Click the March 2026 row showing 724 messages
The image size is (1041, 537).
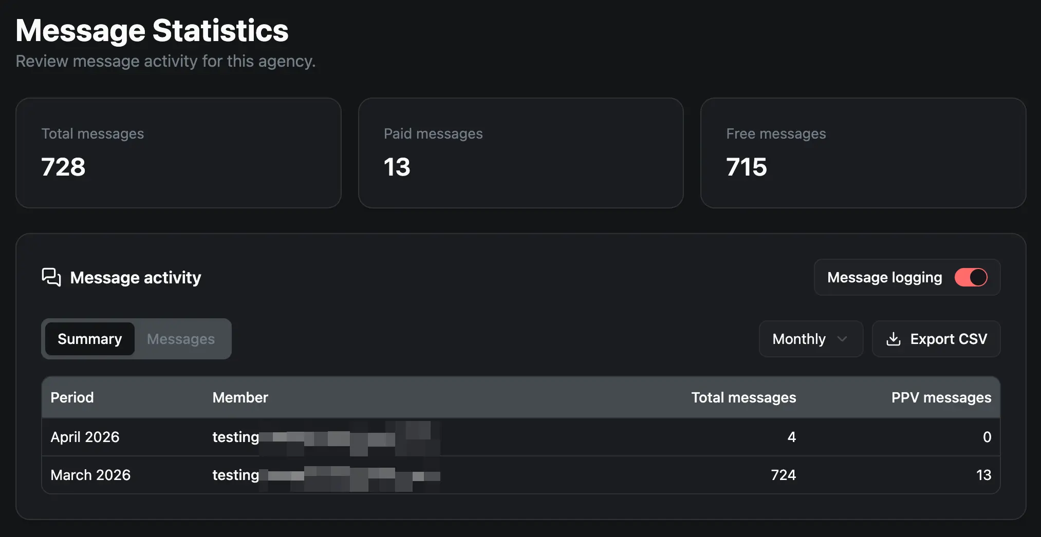[520, 475]
